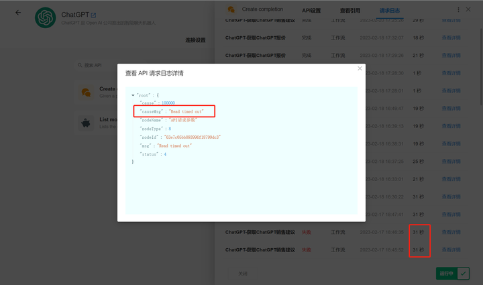The image size is (483, 285).
Task: Open 查看详情 for the 17:29:26 log row
Action: [451, 56]
